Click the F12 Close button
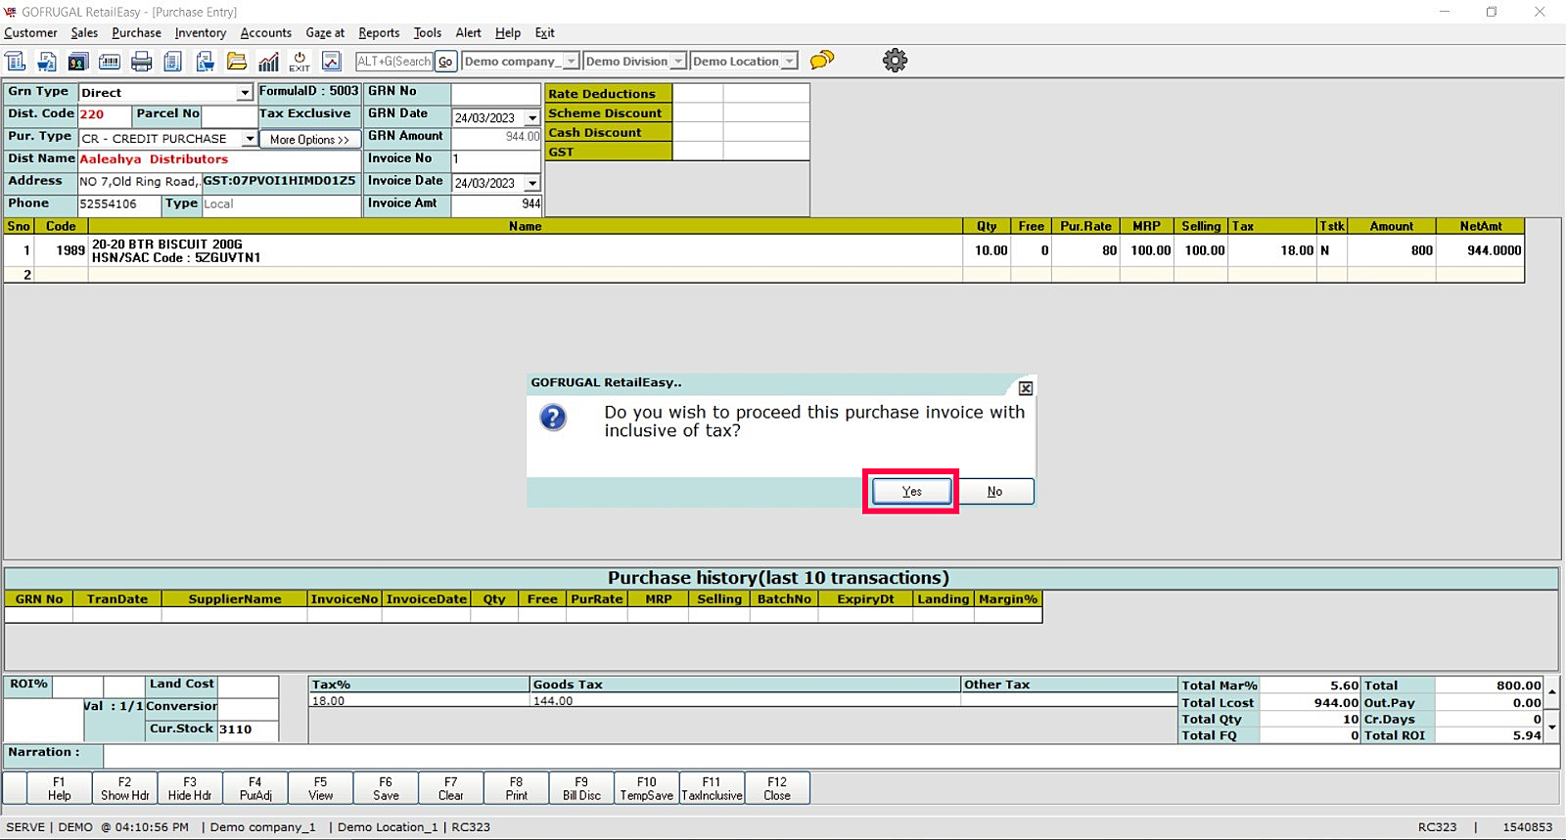This screenshot has height=840, width=1566. pos(777,788)
